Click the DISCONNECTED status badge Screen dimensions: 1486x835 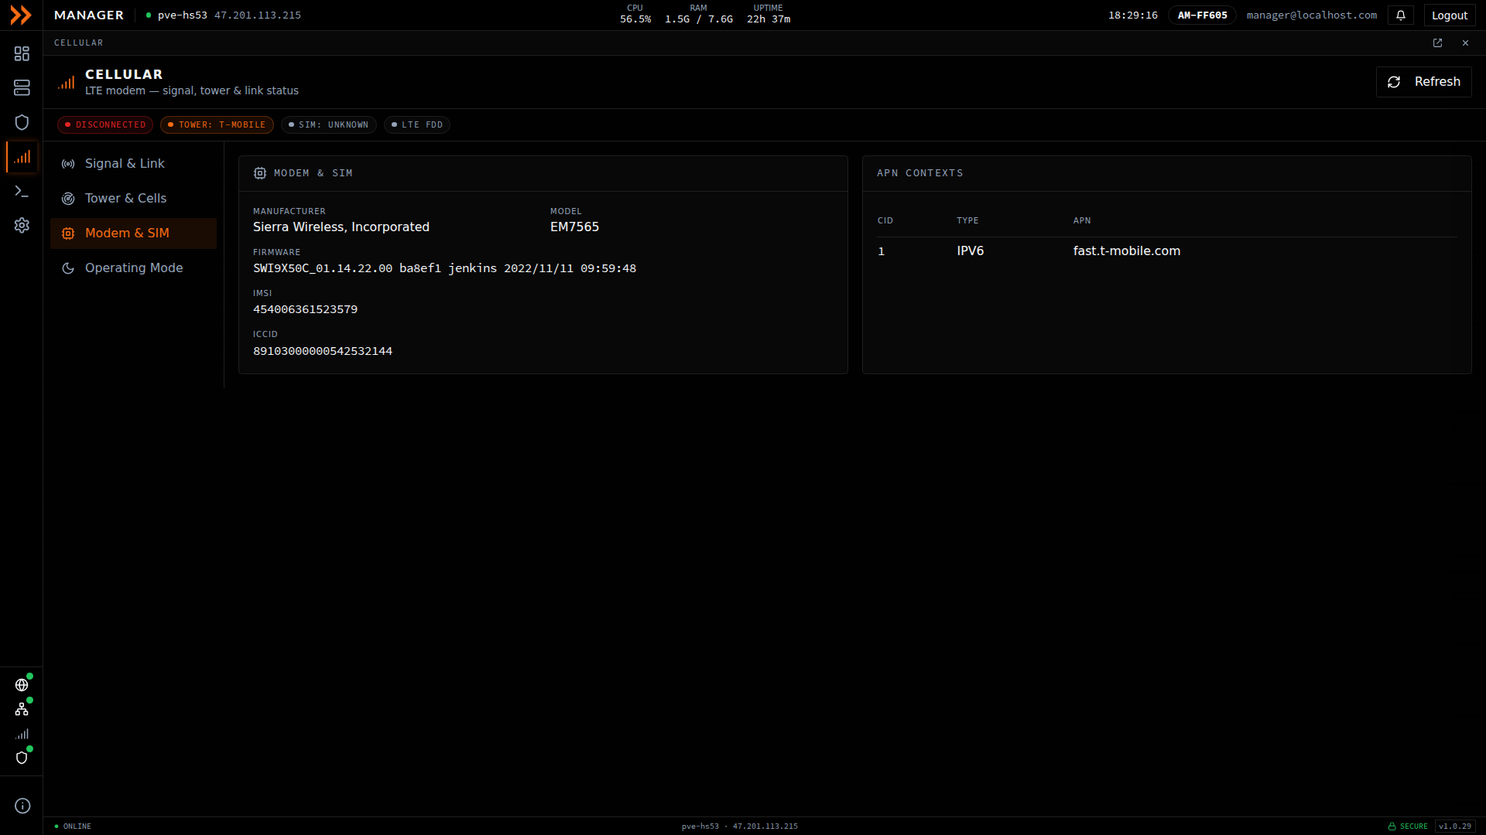coord(105,124)
